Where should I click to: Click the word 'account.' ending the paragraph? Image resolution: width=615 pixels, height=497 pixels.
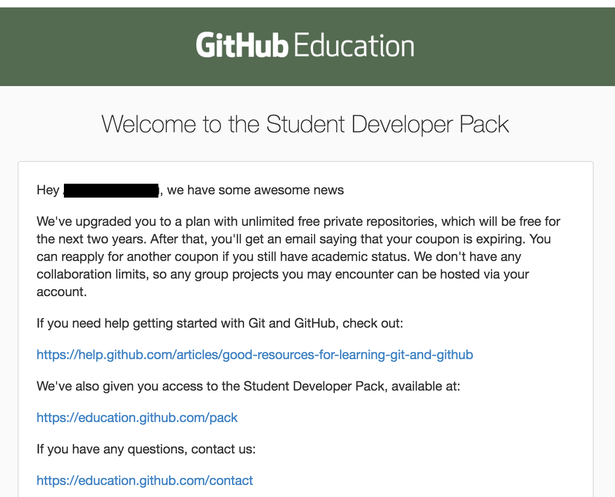tap(62, 292)
